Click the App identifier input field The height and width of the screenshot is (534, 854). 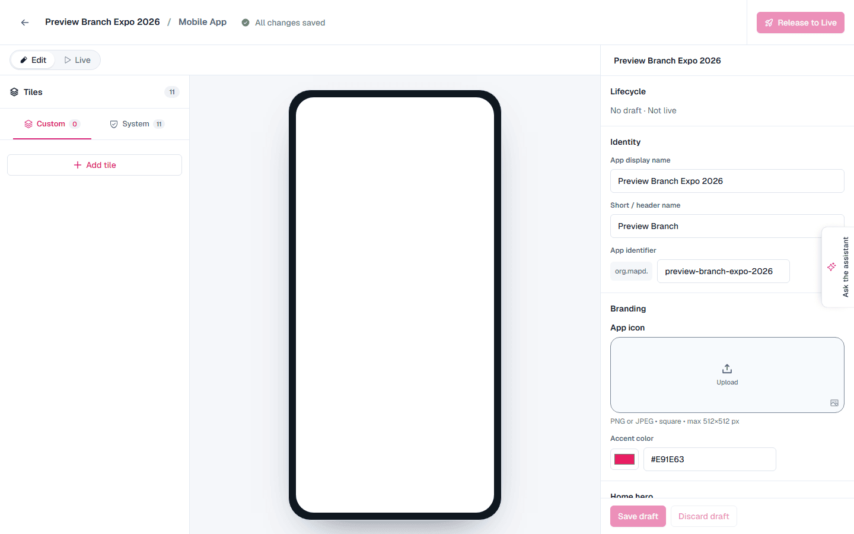[x=724, y=271]
